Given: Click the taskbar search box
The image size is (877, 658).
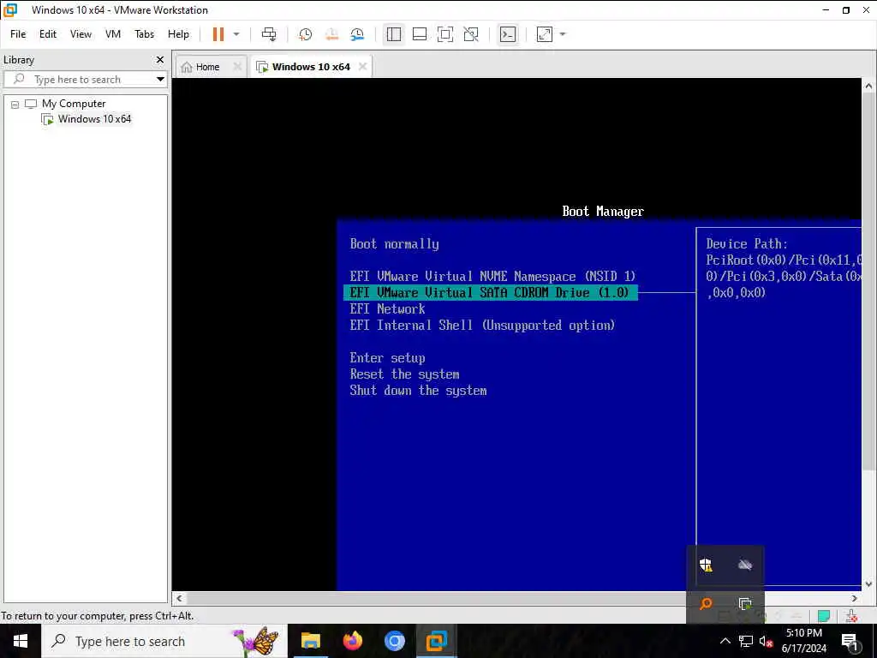Looking at the screenshot, I should coord(164,641).
